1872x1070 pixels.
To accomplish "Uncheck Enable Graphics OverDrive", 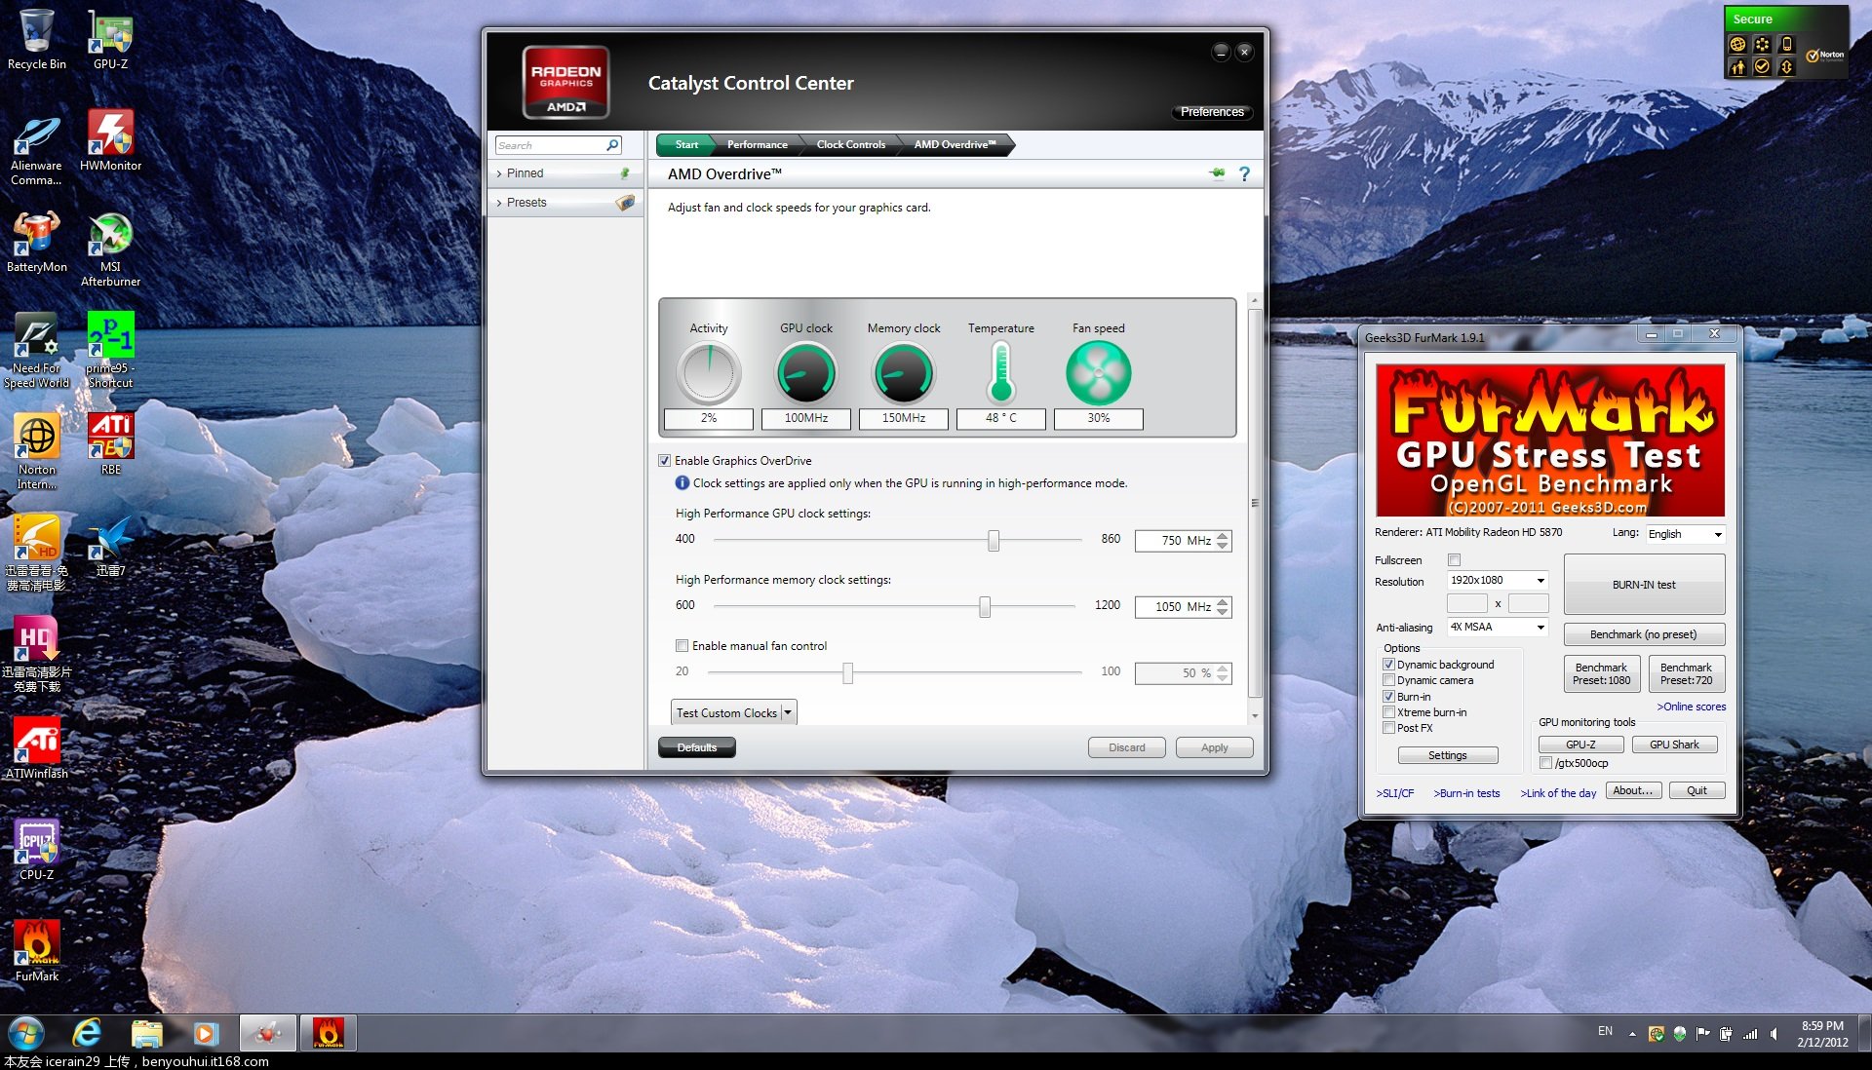I will [665, 461].
